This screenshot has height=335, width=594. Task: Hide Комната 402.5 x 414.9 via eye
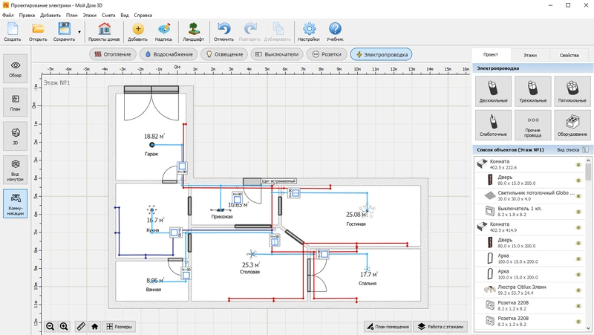(x=578, y=227)
